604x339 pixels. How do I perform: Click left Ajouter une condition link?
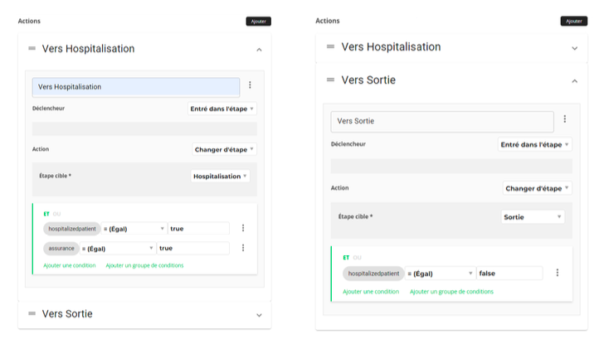point(70,265)
